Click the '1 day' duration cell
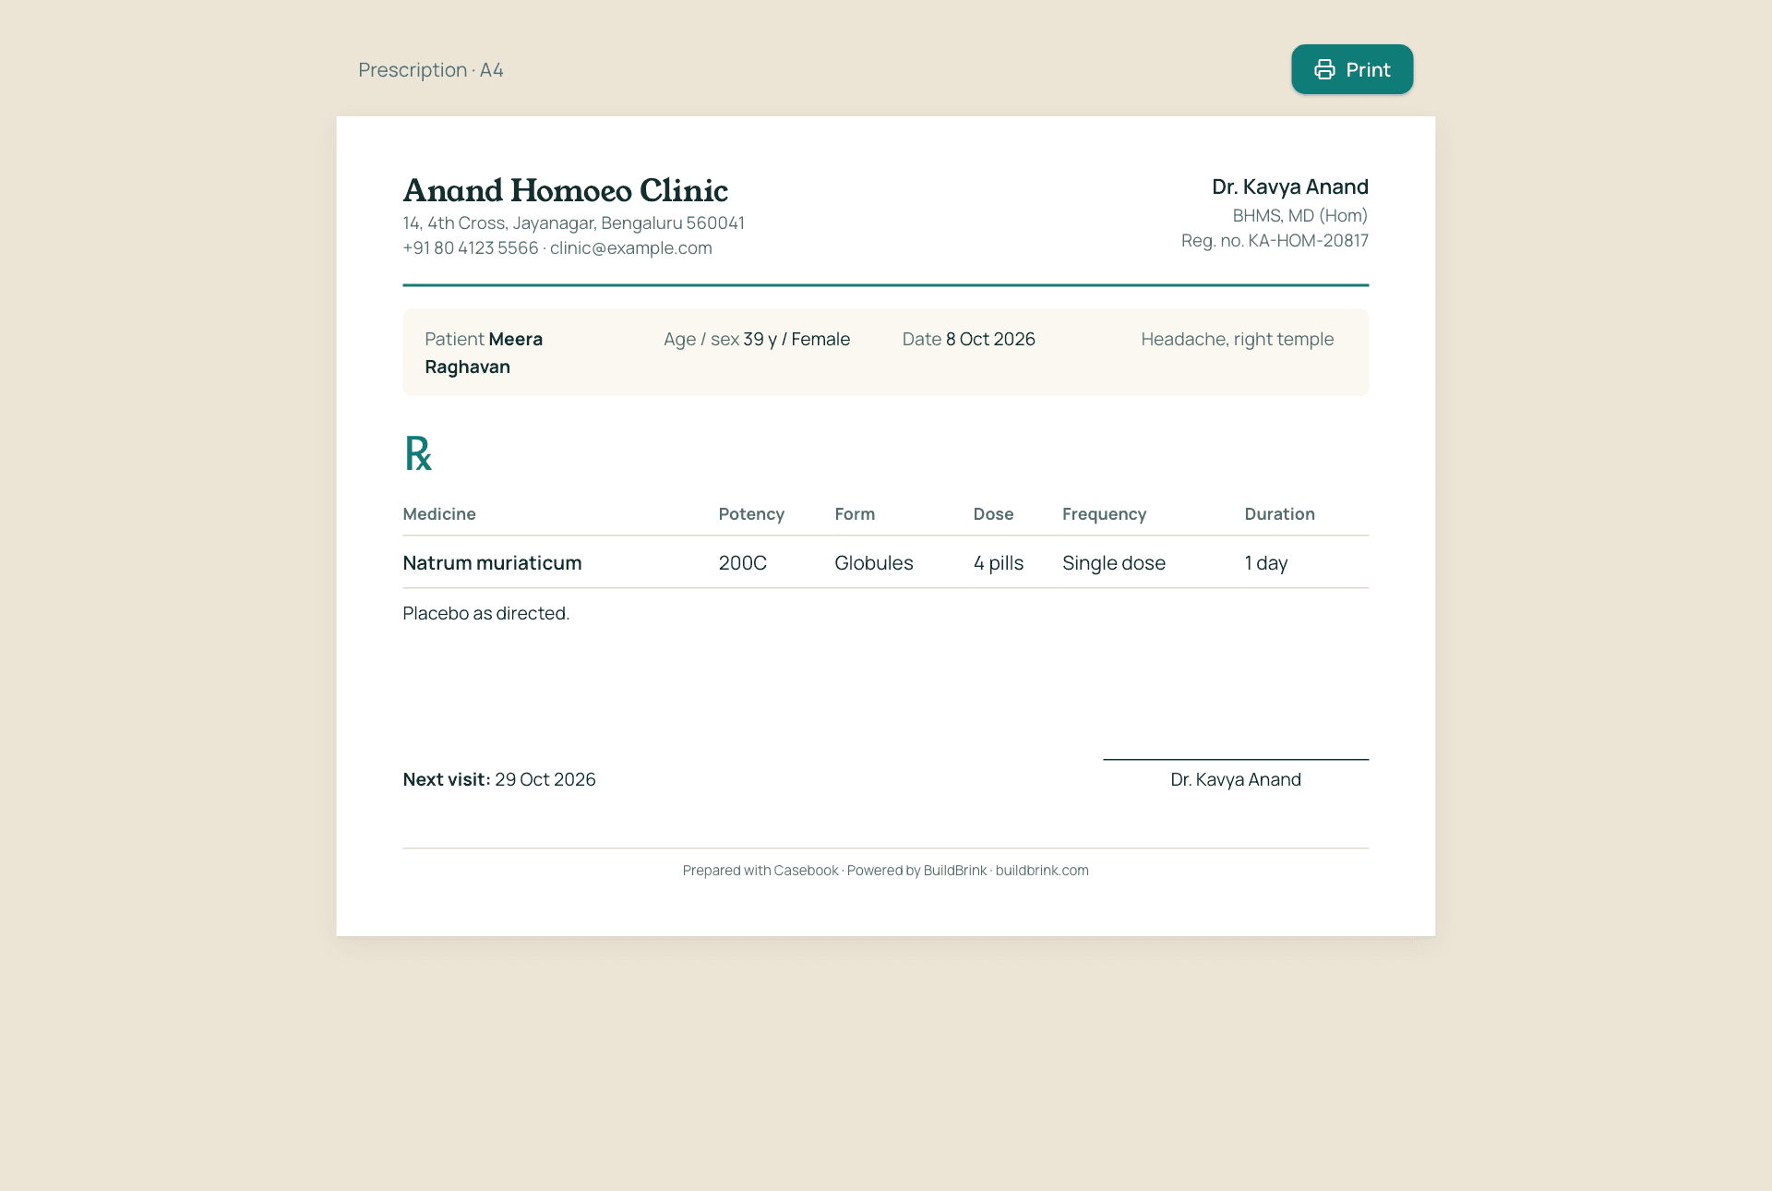Screen dimensions: 1772x1191 click(1266, 563)
